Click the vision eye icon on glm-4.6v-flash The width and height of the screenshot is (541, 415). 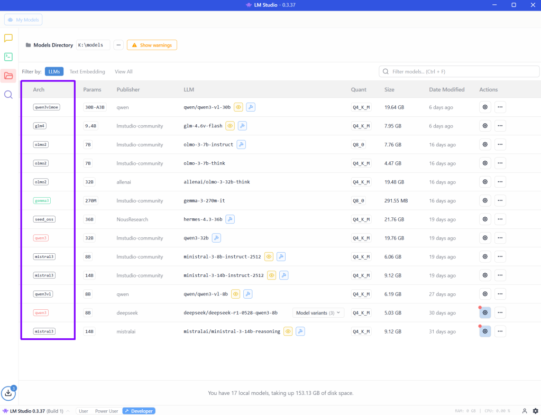click(x=230, y=126)
